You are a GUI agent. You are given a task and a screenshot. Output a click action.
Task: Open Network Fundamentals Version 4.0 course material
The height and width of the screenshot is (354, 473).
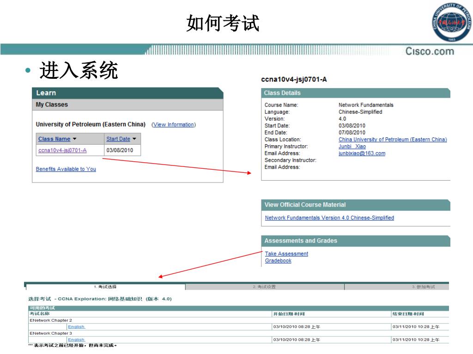(329, 218)
